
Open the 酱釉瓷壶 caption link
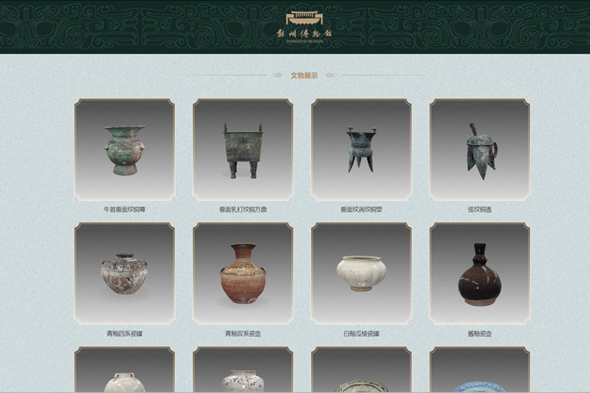pyautogui.click(x=479, y=334)
